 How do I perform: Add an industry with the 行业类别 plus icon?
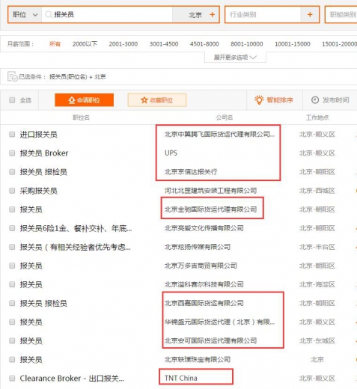[x=310, y=15]
